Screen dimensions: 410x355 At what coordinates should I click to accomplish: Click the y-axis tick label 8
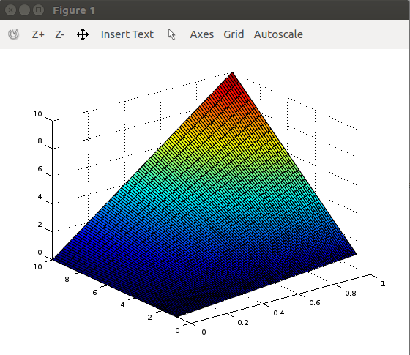(x=67, y=280)
